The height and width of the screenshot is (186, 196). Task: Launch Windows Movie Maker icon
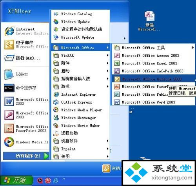(x=56, y=125)
